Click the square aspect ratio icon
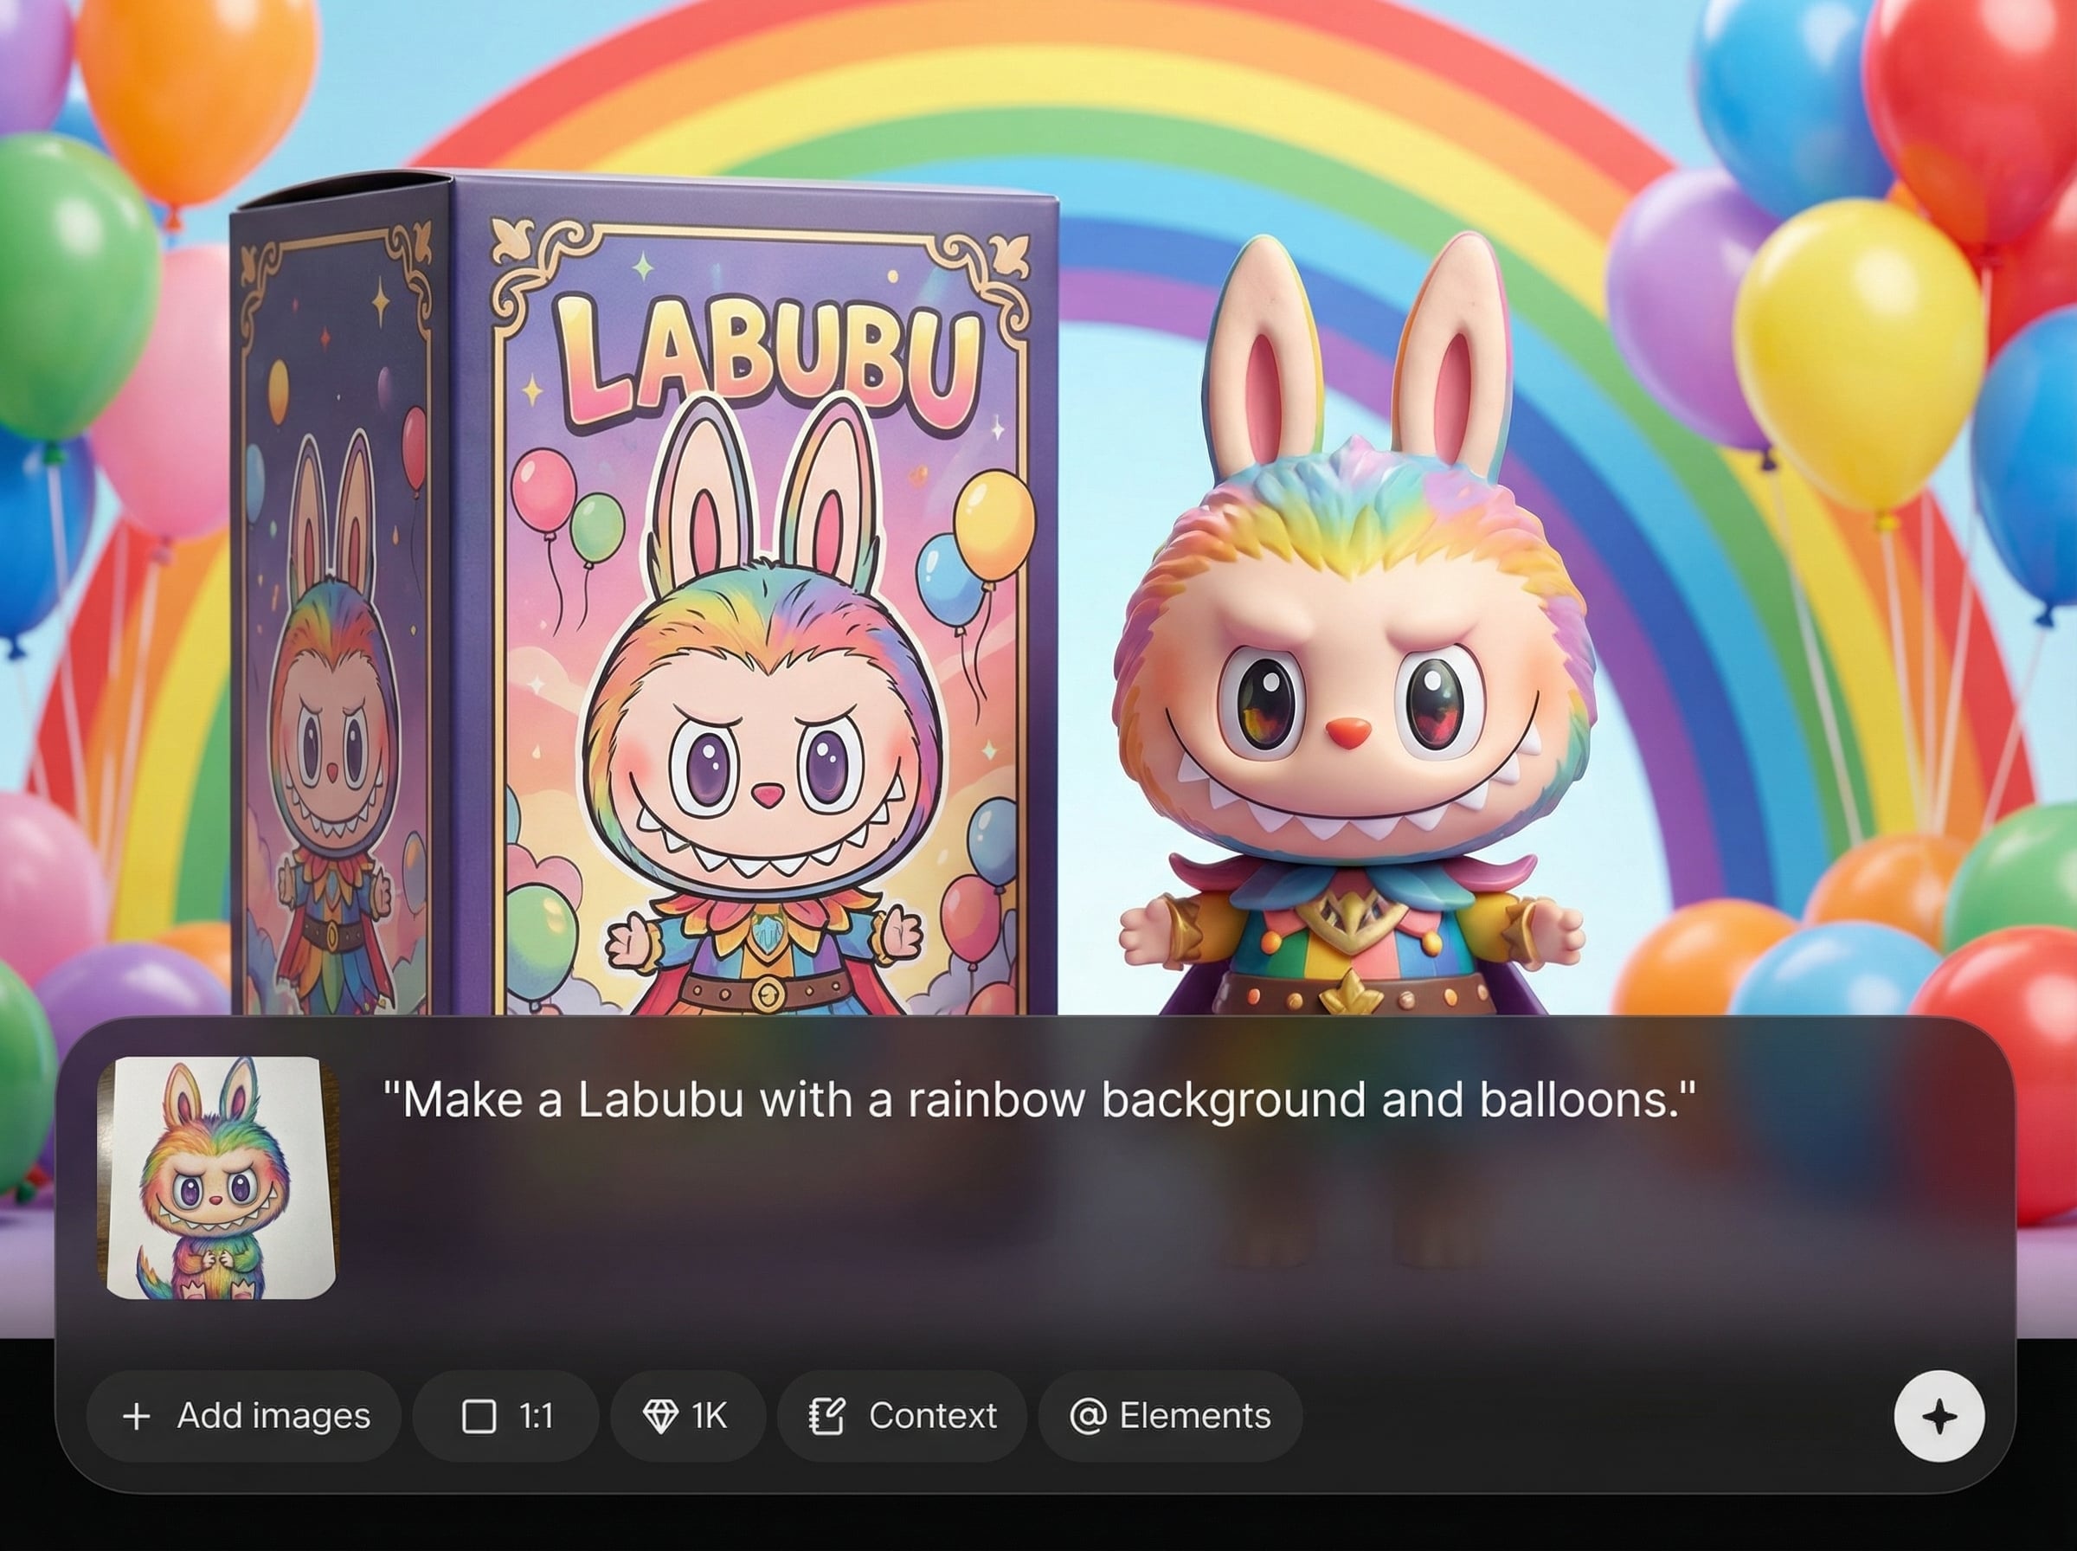Screen dimensions: 2077x1551 tap(479, 1416)
